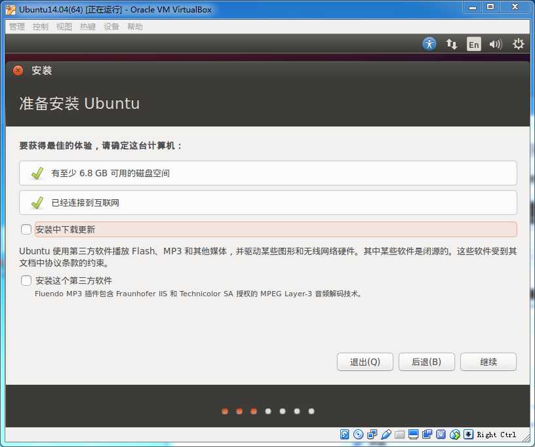Click the VirtualBox hard disk activity icon
The width and height of the screenshot is (535, 447).
(x=345, y=434)
